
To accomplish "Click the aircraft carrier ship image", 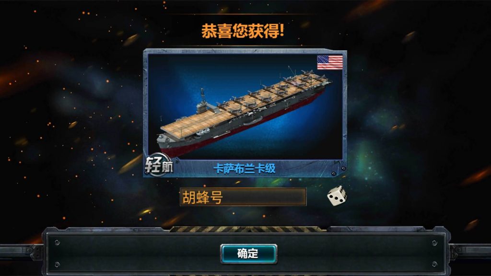I will (243, 111).
